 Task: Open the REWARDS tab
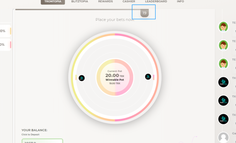(x=105, y=2)
